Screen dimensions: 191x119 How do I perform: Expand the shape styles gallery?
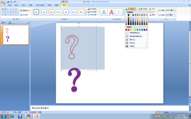tap(86, 15)
